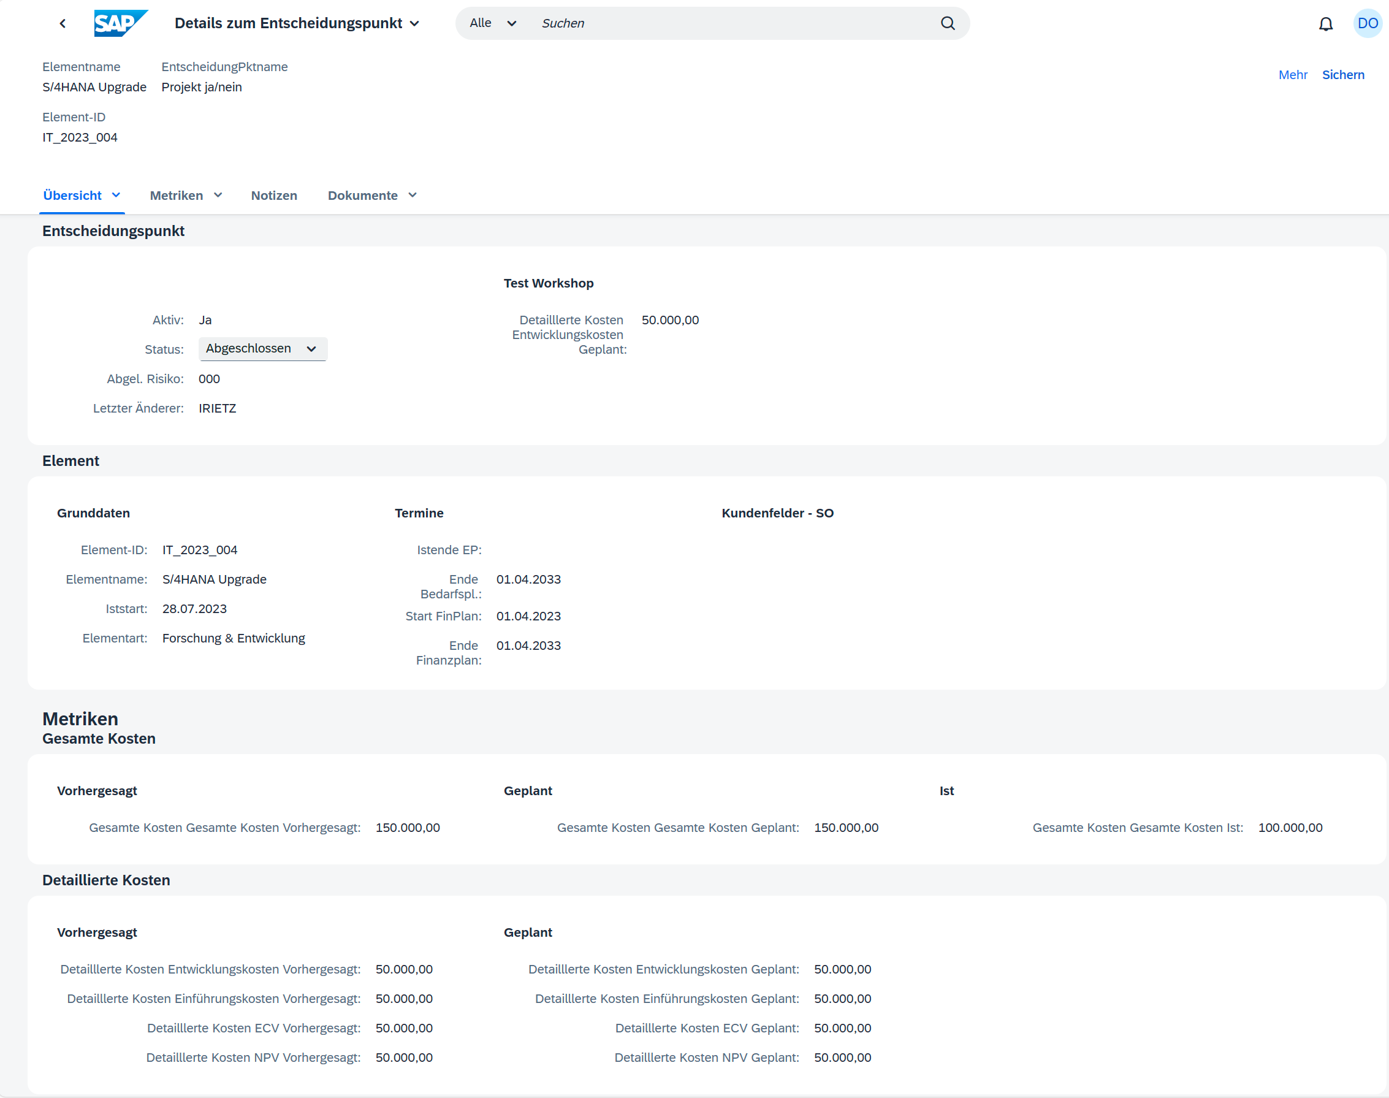Viewport: 1389px width, 1098px height.
Task: Open the Mehr actions link
Action: [x=1293, y=75]
